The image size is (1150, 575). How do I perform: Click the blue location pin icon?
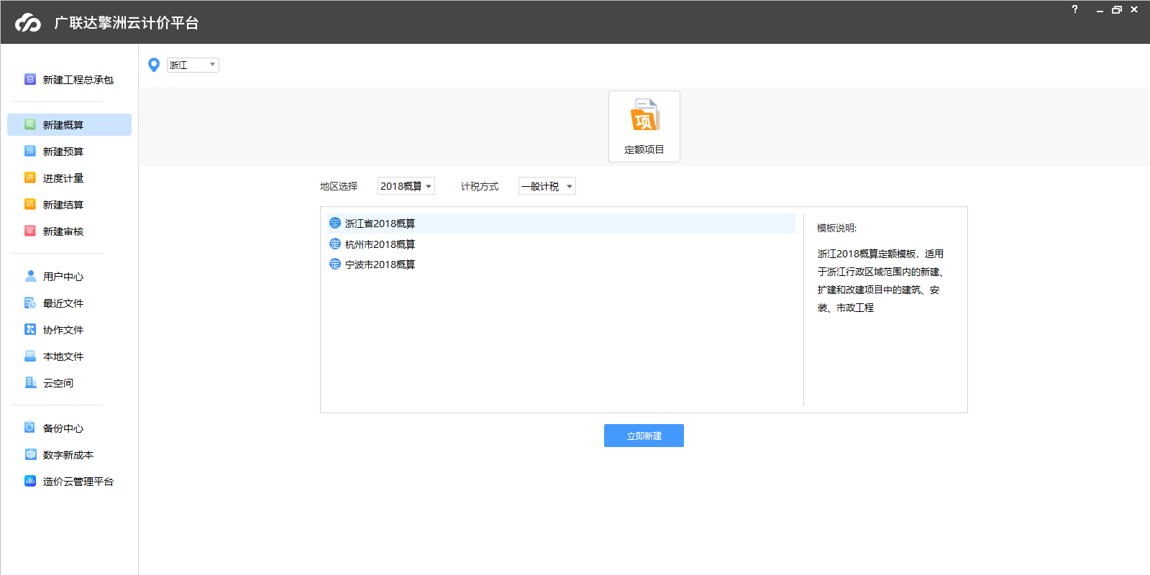[153, 65]
